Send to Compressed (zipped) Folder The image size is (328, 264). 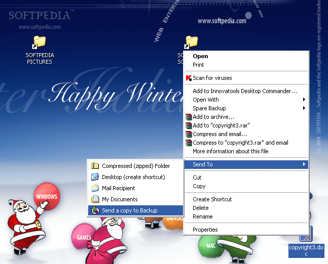pyautogui.click(x=135, y=166)
